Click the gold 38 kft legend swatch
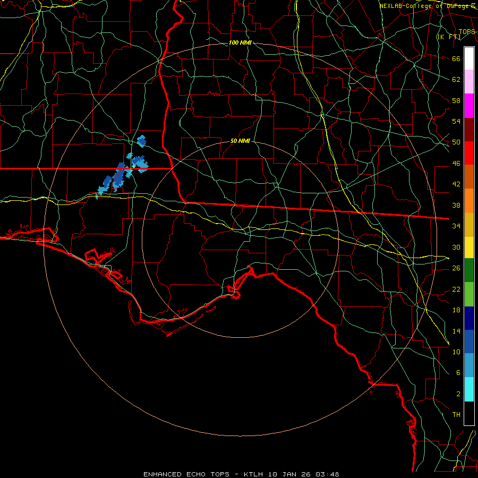 point(469,225)
